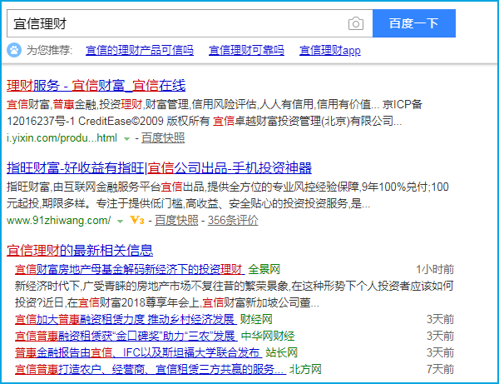Click source label 全景网
499x384 pixels.
(x=264, y=270)
